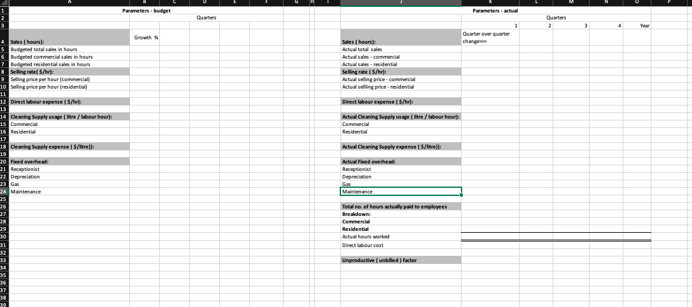Click the "Actual total sales" cell
The height and width of the screenshot is (307, 692).
tap(401, 49)
